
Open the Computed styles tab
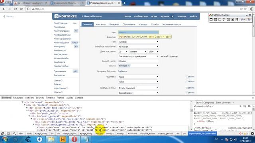208,102
